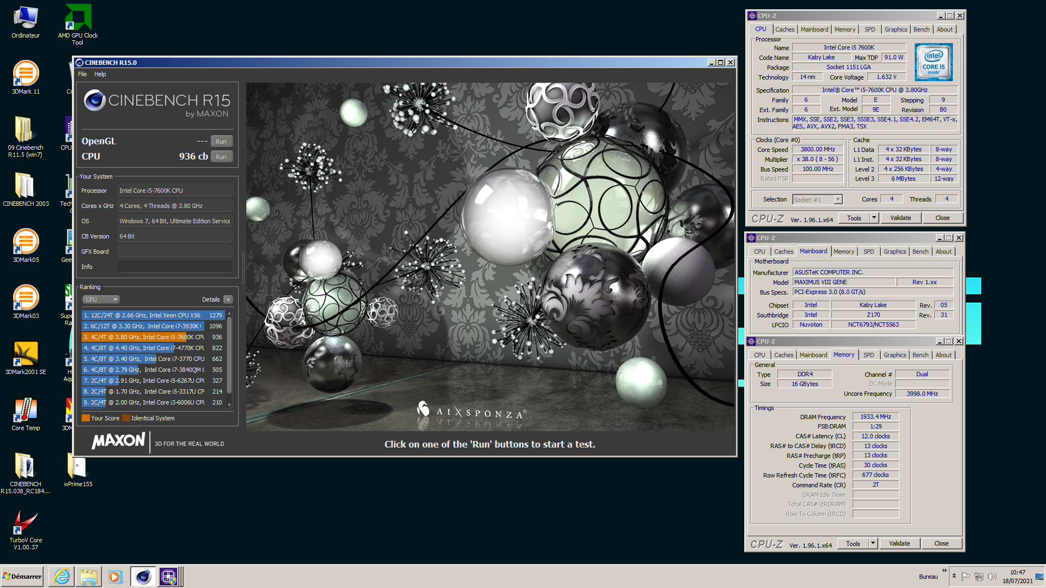Click the Intel Core i5 logo in CPU-Z

pyautogui.click(x=934, y=63)
